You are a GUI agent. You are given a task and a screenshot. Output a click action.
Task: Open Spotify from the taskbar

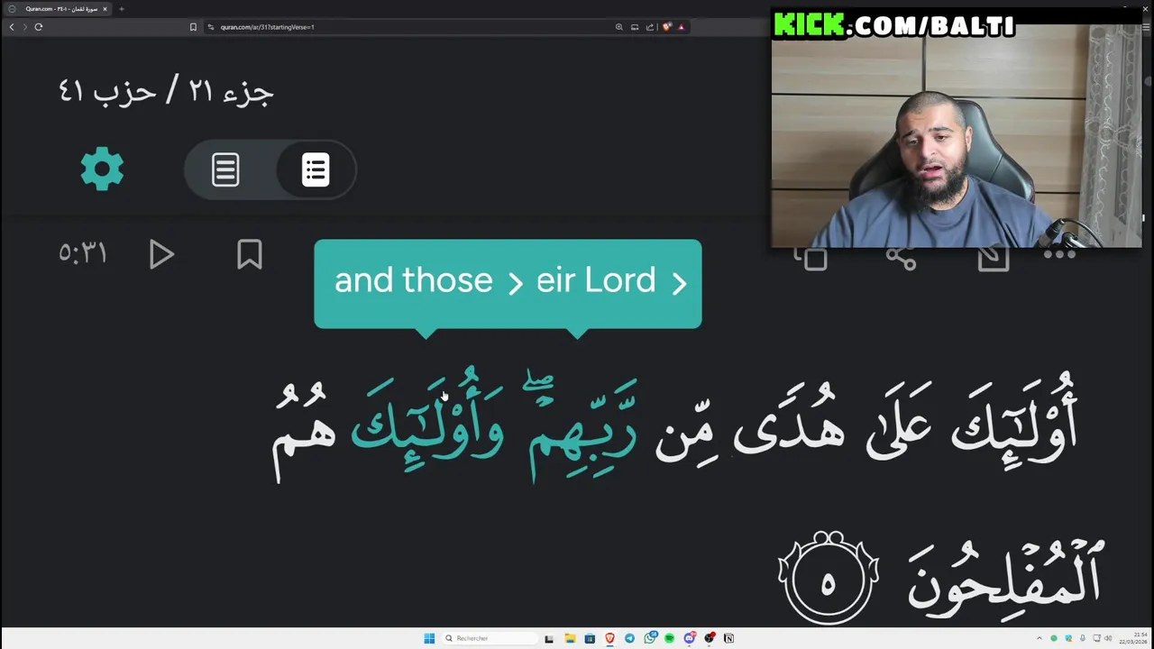pyautogui.click(x=669, y=638)
